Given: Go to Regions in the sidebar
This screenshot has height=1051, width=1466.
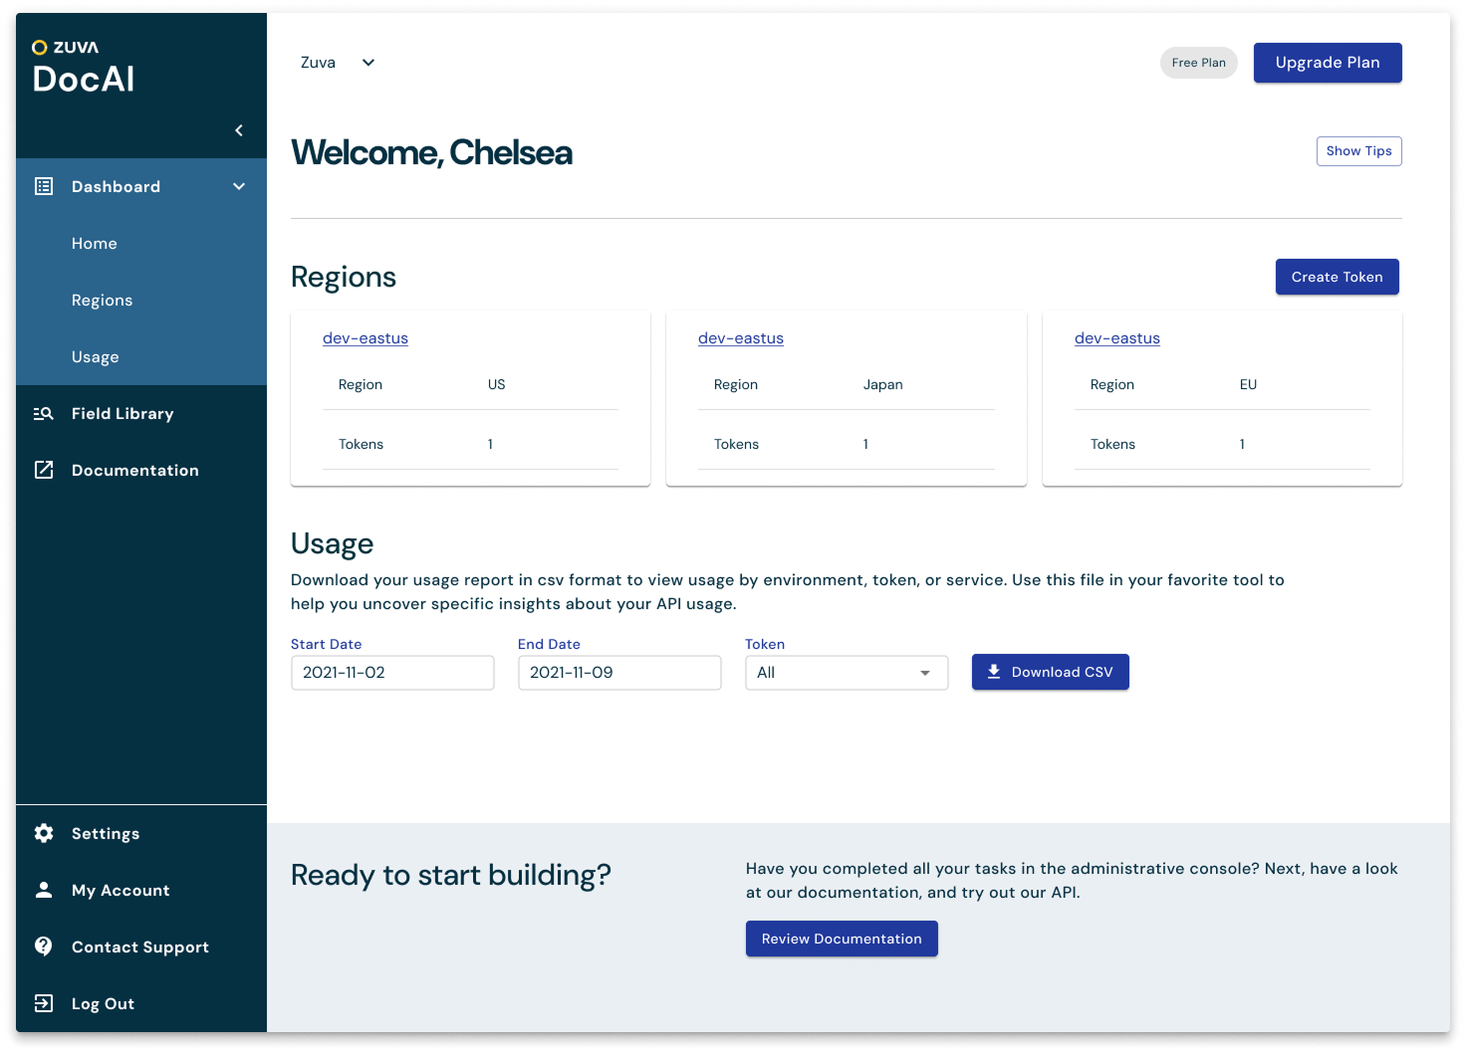Looking at the screenshot, I should click(102, 301).
